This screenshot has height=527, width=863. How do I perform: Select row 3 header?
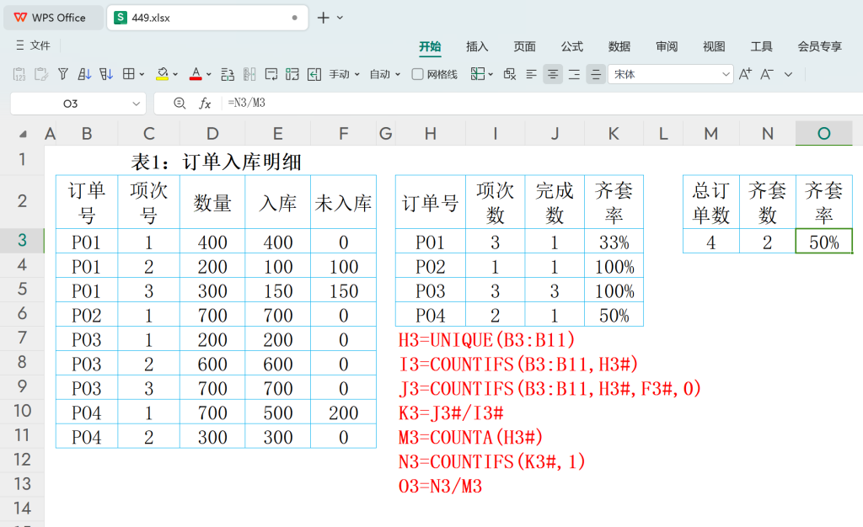[x=22, y=240]
